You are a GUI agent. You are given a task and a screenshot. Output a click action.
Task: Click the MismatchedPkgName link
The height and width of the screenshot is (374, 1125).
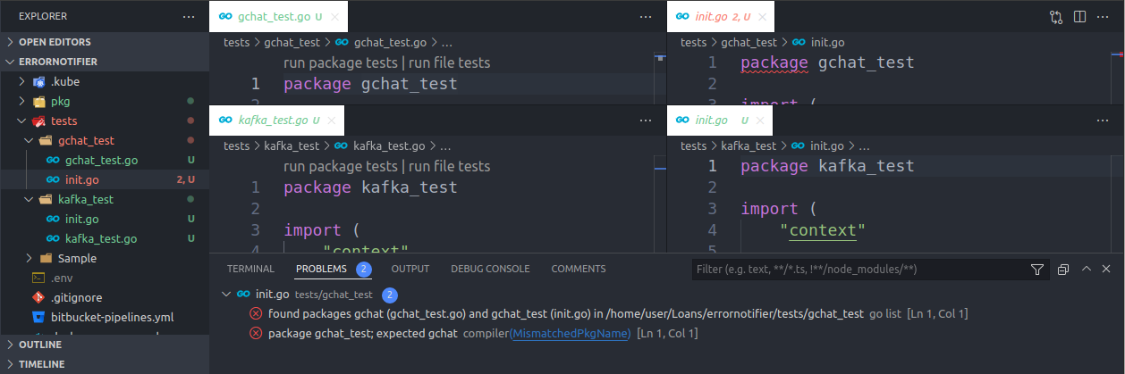tap(571, 333)
